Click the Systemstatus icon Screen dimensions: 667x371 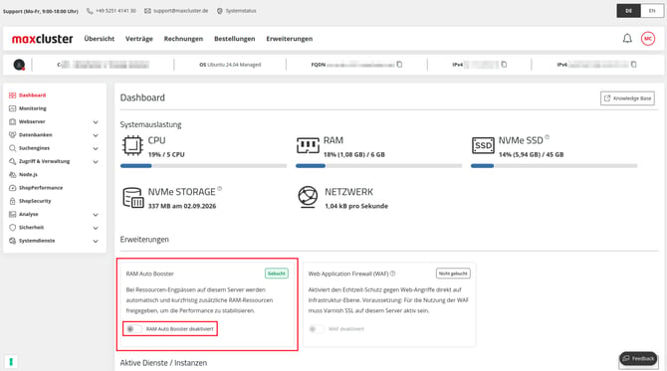click(x=220, y=11)
